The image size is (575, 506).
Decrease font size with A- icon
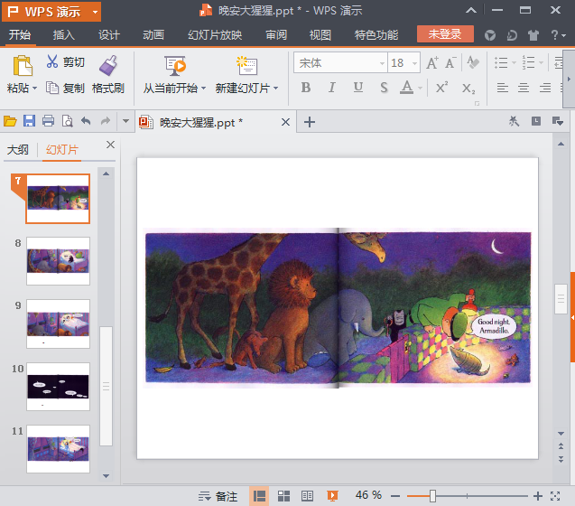click(450, 62)
